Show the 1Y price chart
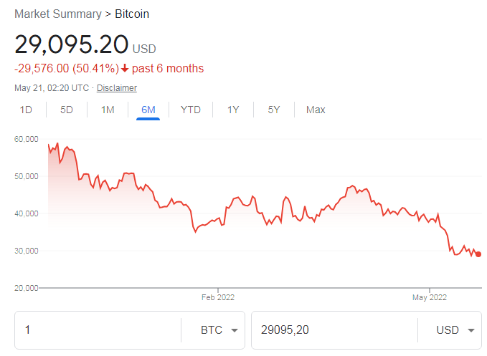 (x=233, y=110)
